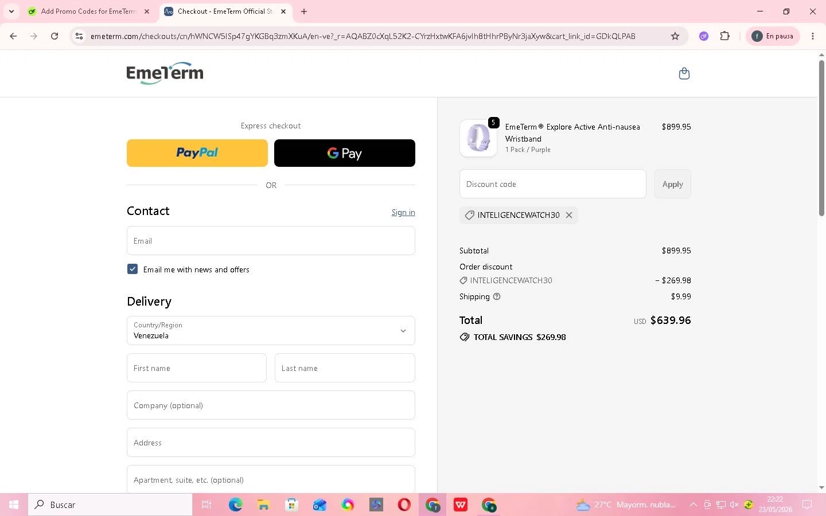Image resolution: width=826 pixels, height=516 pixels.
Task: Click the page vertical scrollbar
Action: click(x=821, y=138)
